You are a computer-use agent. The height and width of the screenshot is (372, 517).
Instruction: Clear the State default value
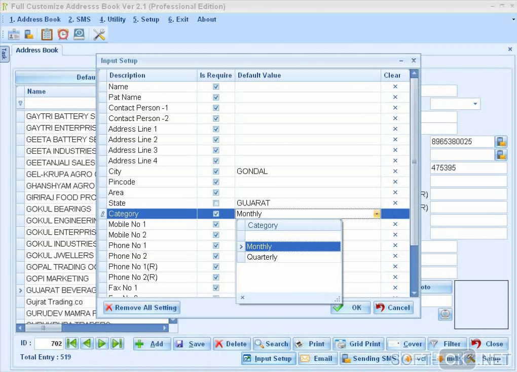tap(395, 203)
